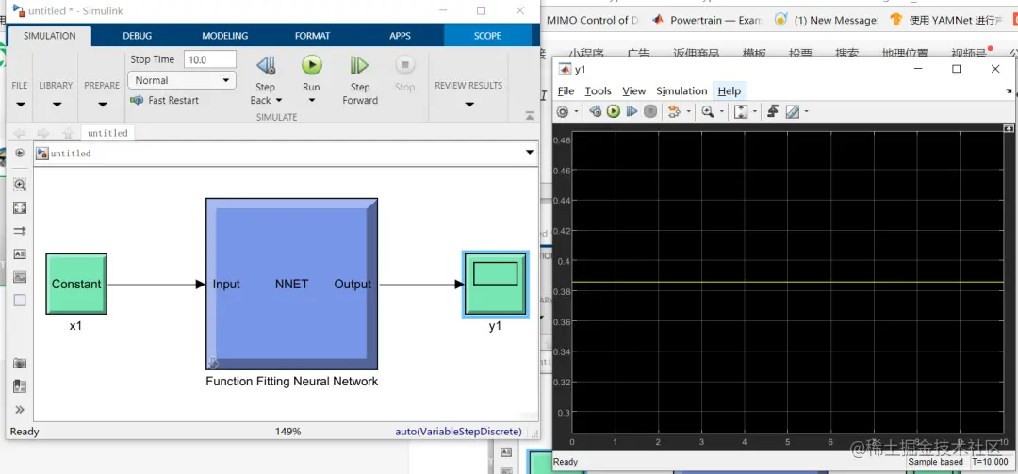
Task: Click the navigate Forward arrow in Simulink
Action: coord(42,133)
